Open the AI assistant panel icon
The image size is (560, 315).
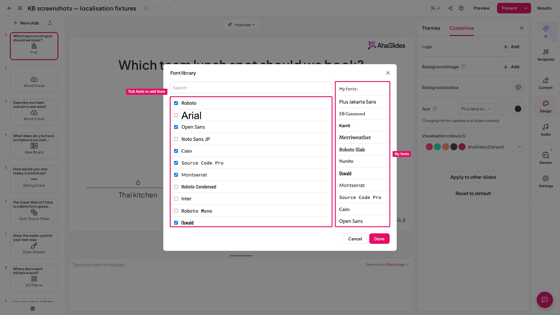click(545, 31)
